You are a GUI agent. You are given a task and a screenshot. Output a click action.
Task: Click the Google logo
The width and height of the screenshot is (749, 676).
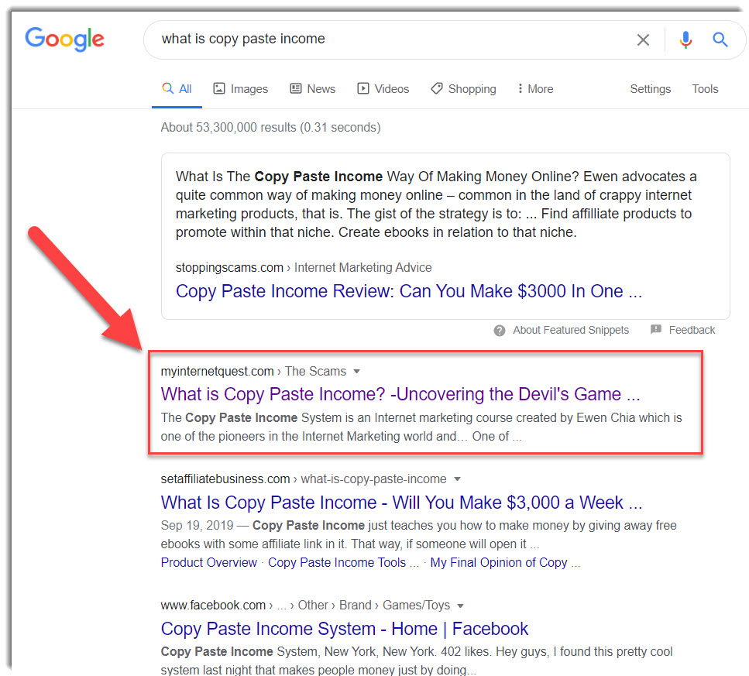tap(64, 39)
